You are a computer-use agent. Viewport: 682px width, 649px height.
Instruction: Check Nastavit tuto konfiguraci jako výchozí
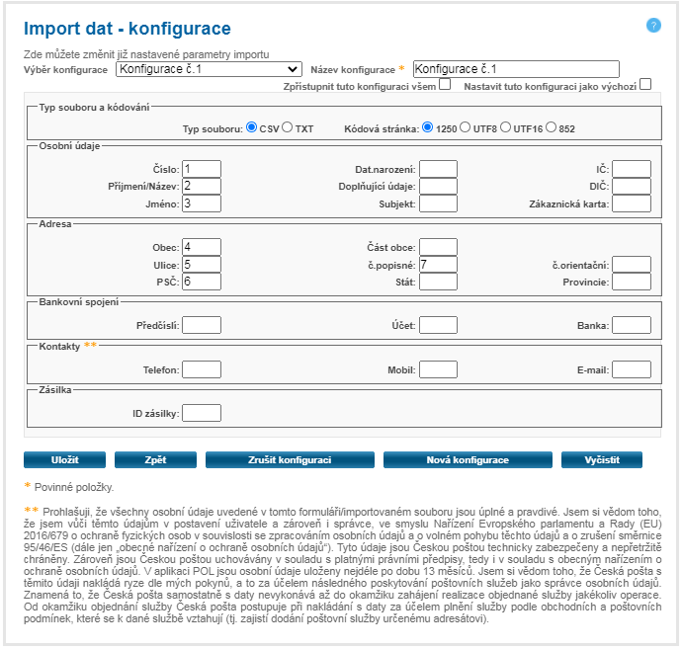645,85
